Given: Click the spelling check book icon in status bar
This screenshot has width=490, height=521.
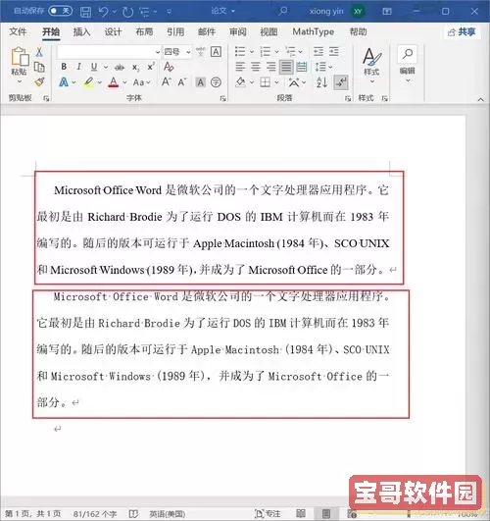Looking at the screenshot, I should 133,514.
